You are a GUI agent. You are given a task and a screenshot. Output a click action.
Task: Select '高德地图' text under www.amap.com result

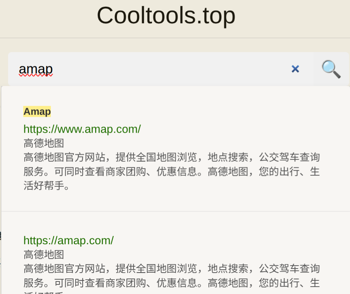click(44, 143)
